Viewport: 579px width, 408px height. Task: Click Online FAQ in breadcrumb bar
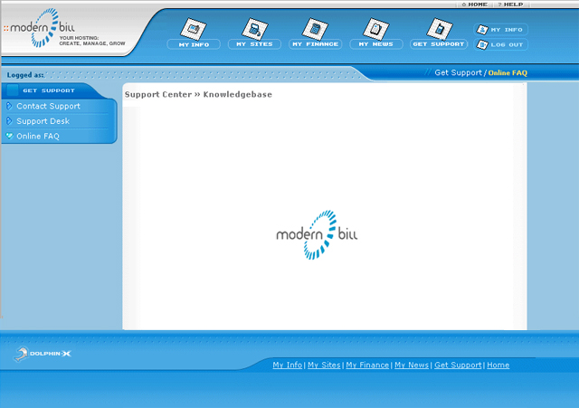tap(508, 73)
